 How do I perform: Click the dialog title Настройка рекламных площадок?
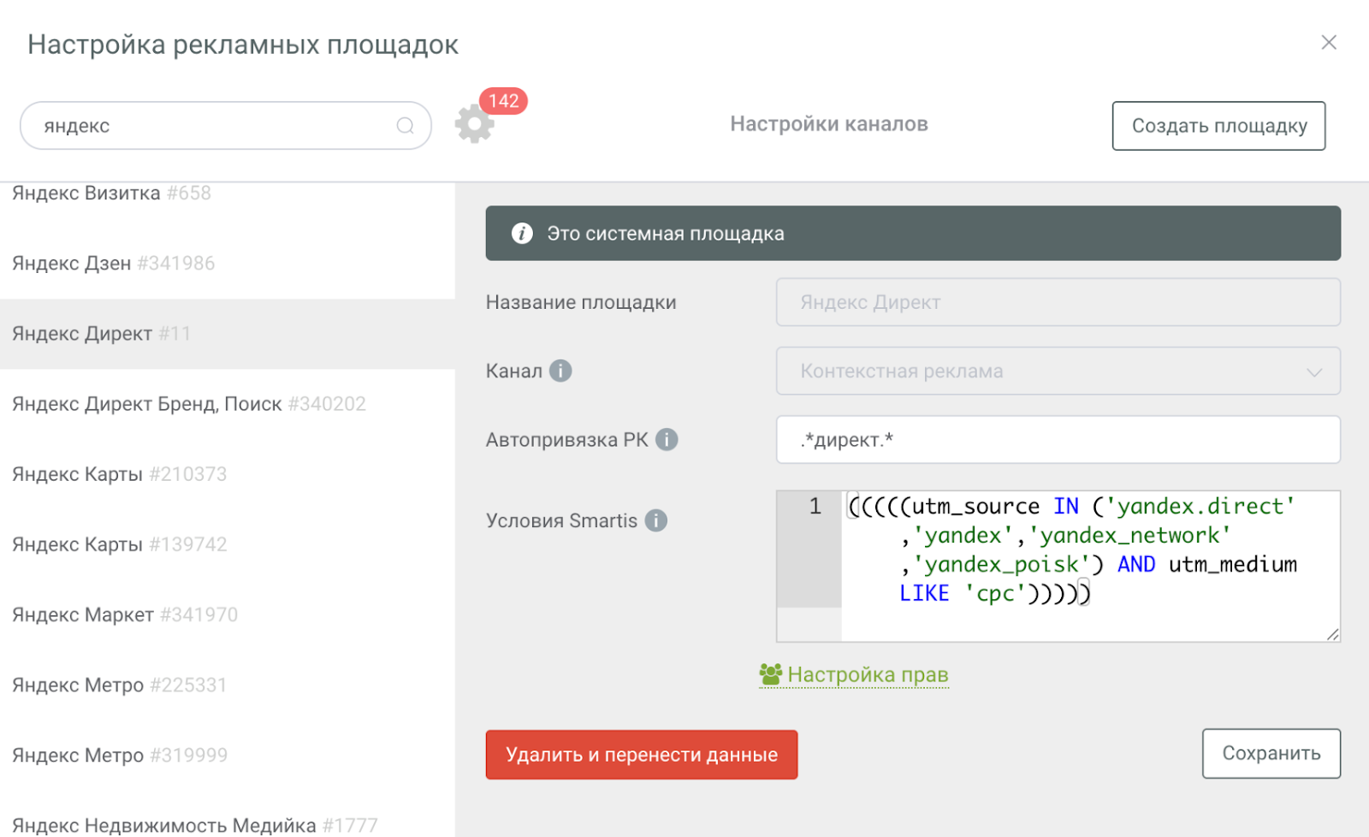(x=243, y=44)
